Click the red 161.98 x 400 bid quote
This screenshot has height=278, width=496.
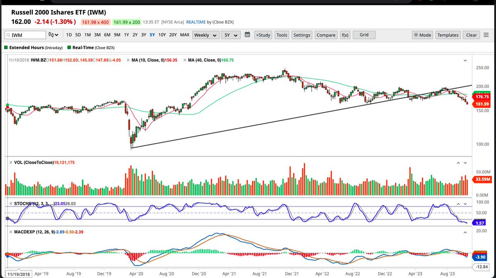95,22
